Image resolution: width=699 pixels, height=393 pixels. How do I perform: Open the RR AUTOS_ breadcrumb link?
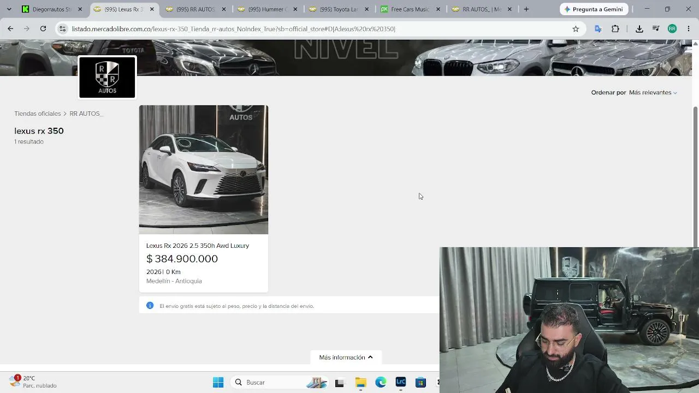point(86,114)
